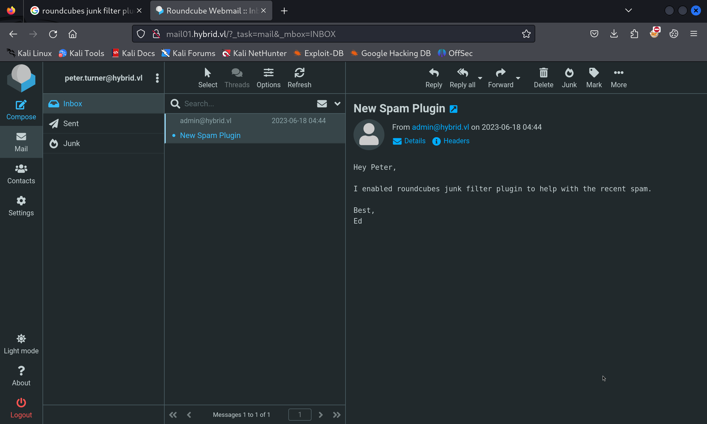The image size is (707, 424).
Task: Delete the open message
Action: [543, 78]
